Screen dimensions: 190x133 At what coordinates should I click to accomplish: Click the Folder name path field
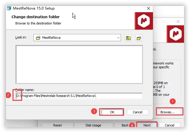pyautogui.click(x=79, y=96)
